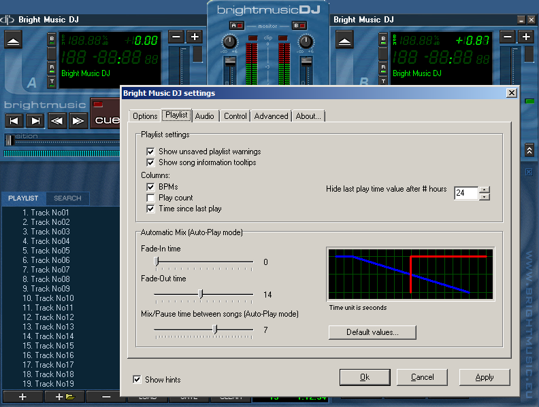Click the small X icon on right edge
Viewport: 539px width, 407px height.
click(529, 172)
